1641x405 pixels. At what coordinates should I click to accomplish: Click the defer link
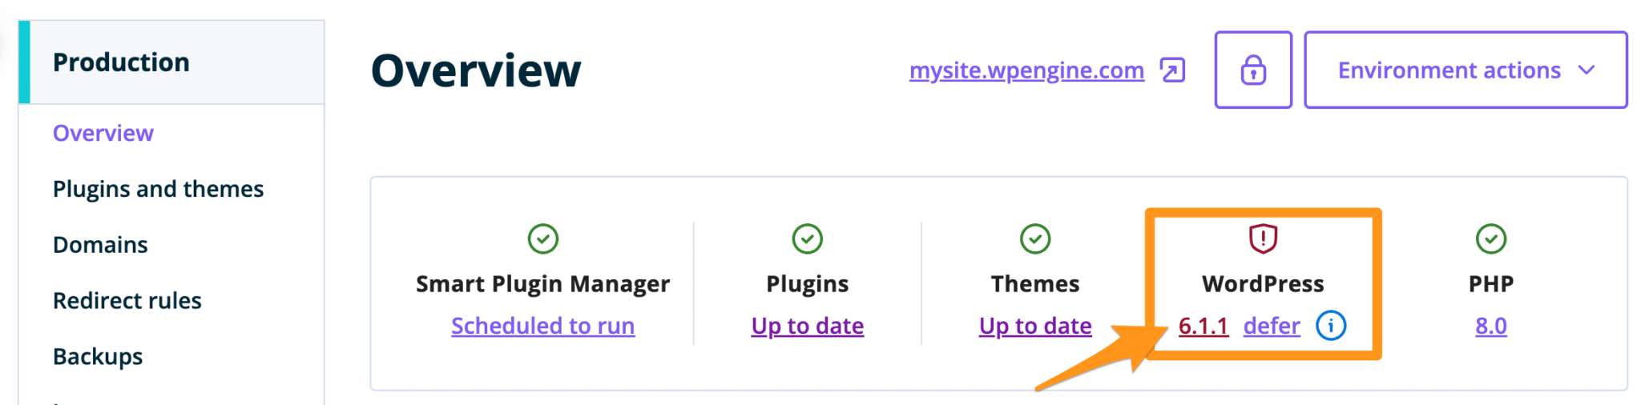(x=1272, y=326)
